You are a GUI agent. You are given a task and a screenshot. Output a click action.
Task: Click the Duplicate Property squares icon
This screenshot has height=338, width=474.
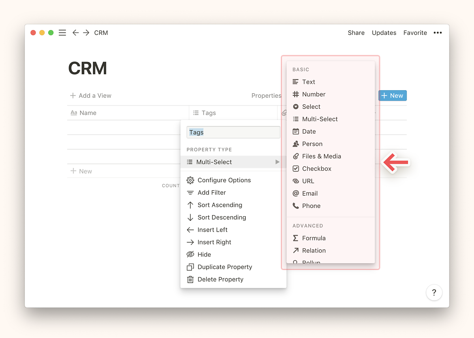pyautogui.click(x=190, y=267)
